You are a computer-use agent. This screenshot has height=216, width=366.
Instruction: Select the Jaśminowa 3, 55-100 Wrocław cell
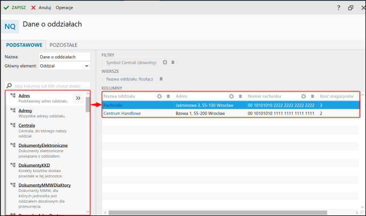pyautogui.click(x=204, y=106)
